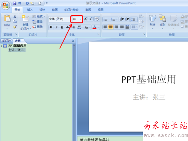Switch to the 插入 ribbon tab
The width and height of the screenshot is (188, 141).
(30, 10)
